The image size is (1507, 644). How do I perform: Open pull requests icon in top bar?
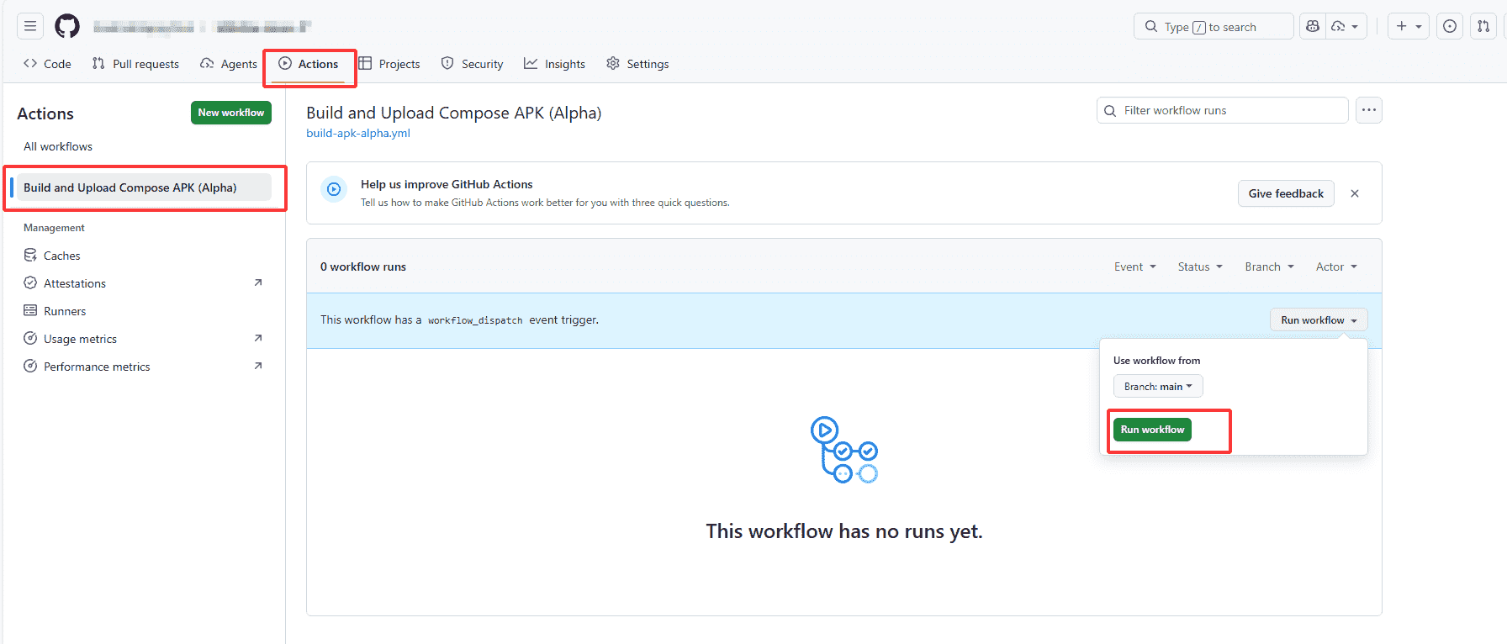(1483, 26)
